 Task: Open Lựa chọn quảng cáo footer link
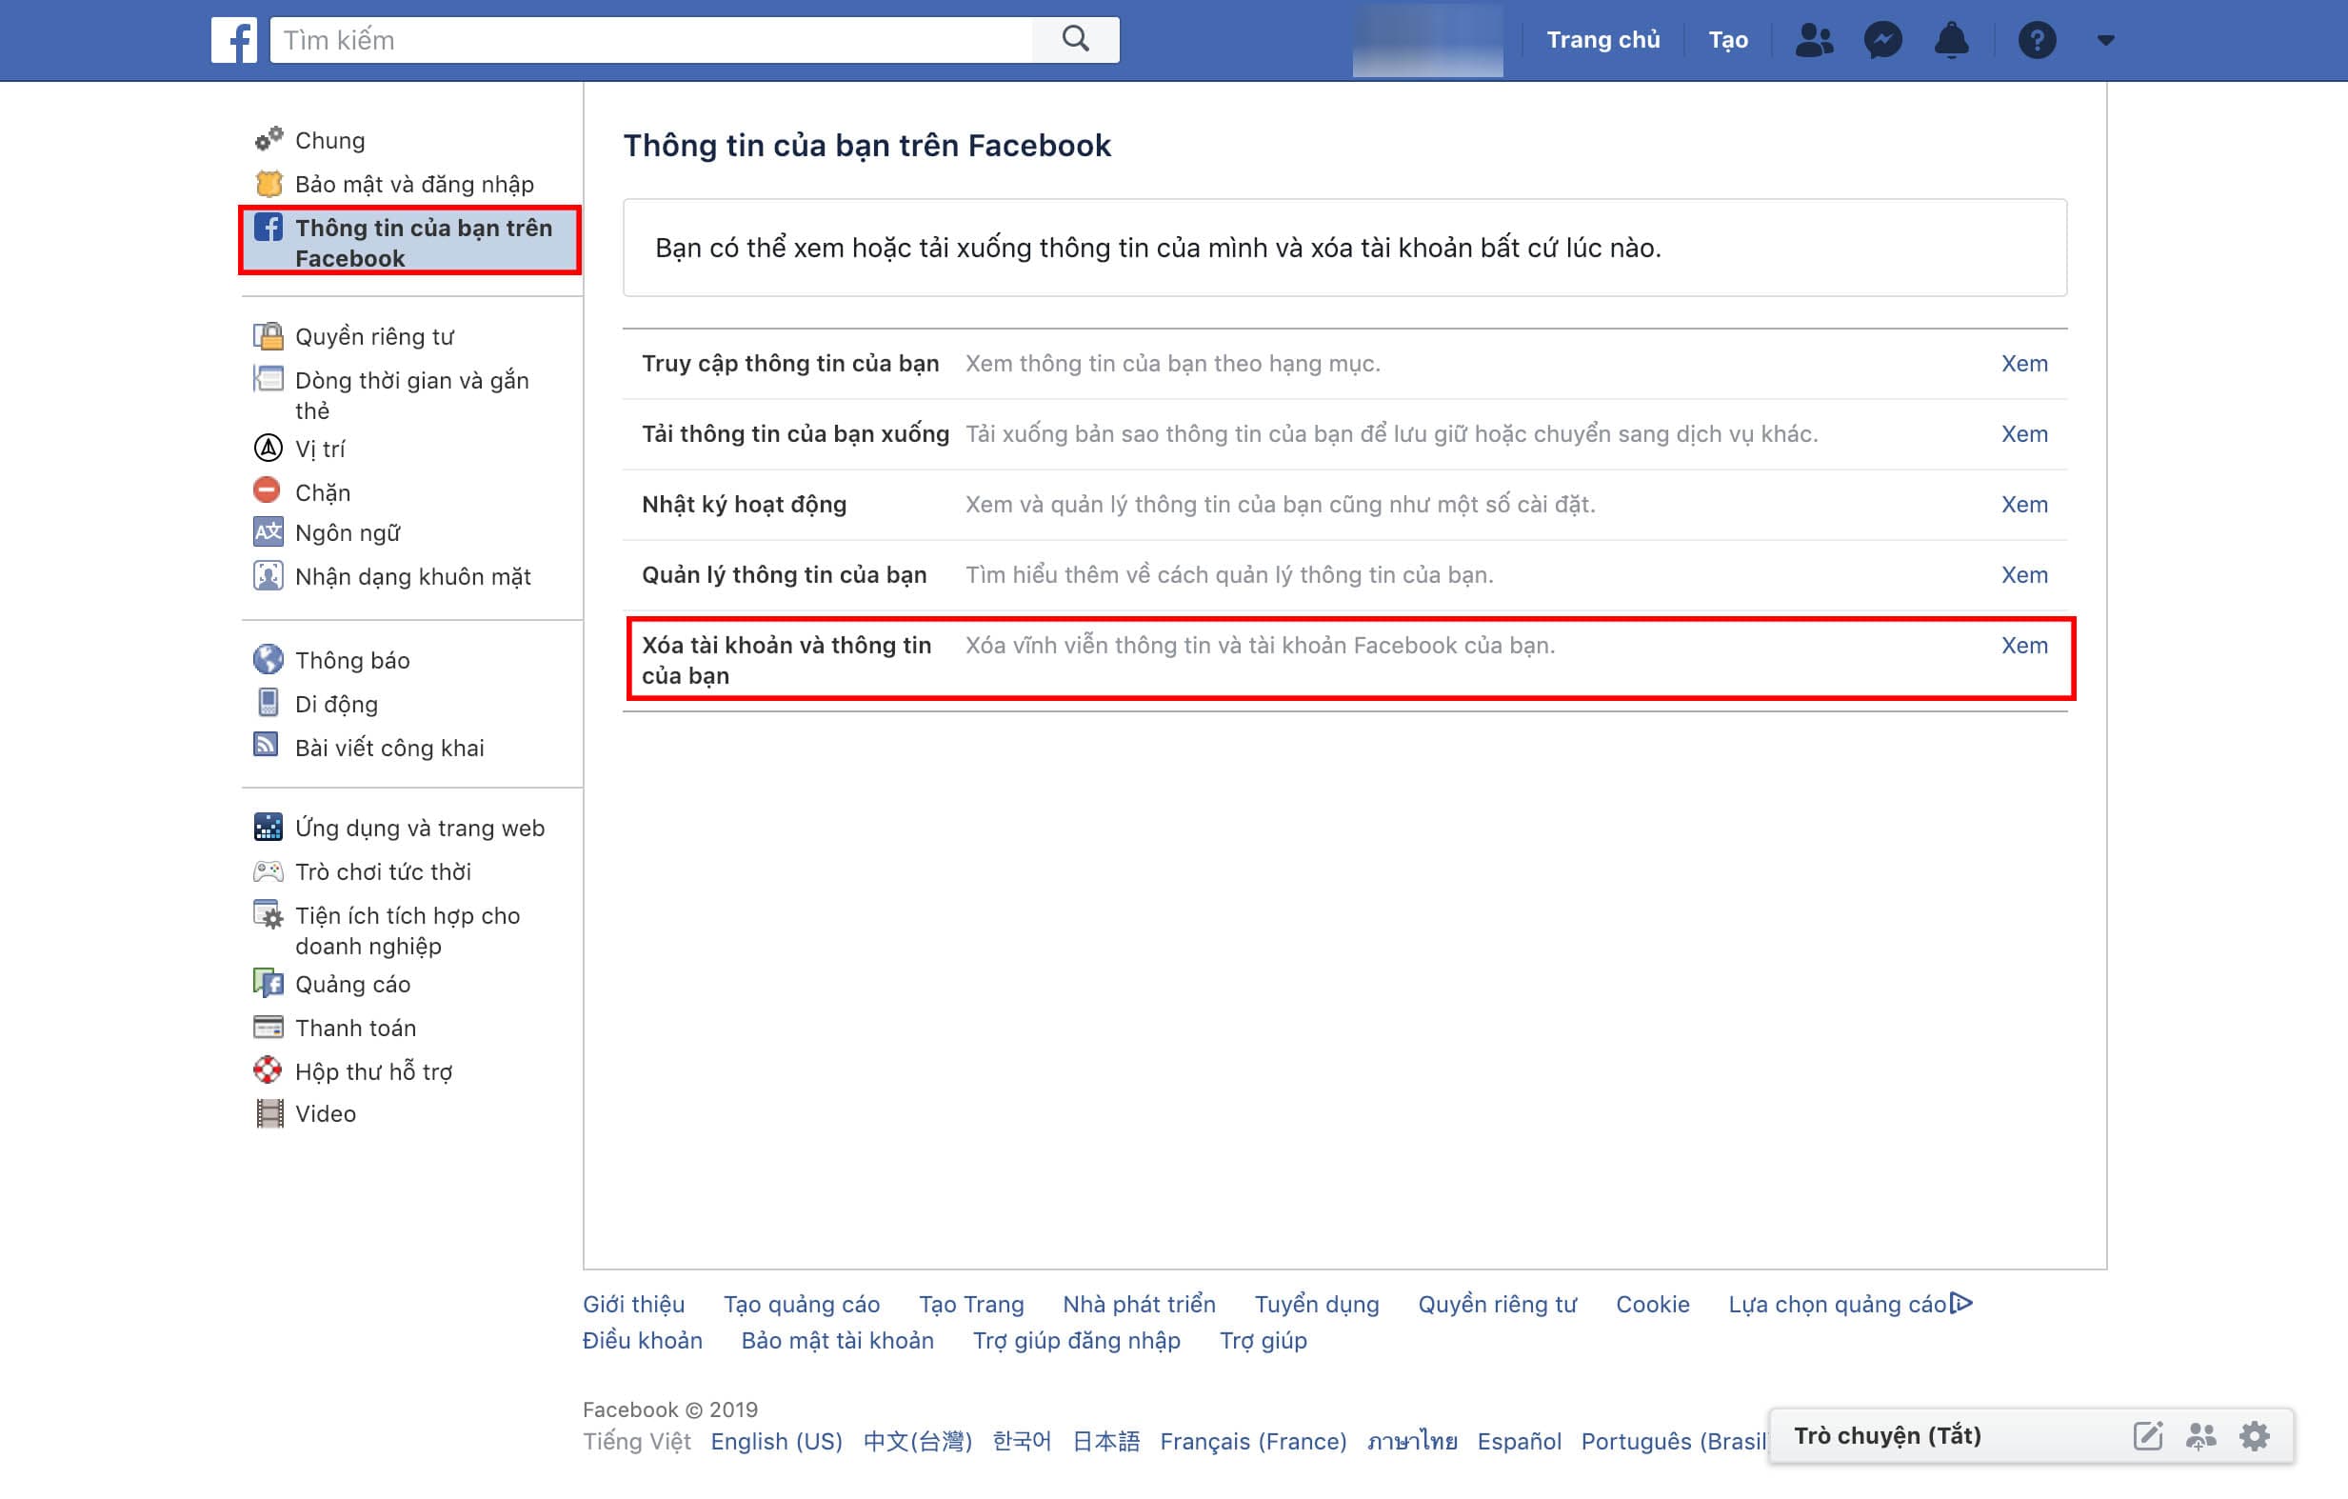pos(1850,1304)
